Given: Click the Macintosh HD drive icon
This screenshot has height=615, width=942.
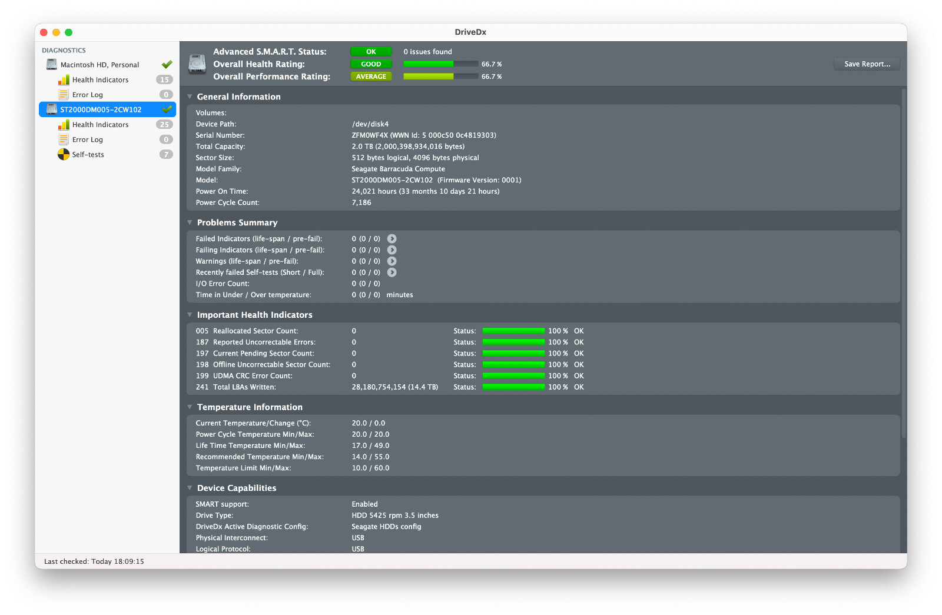Looking at the screenshot, I should pyautogui.click(x=52, y=65).
